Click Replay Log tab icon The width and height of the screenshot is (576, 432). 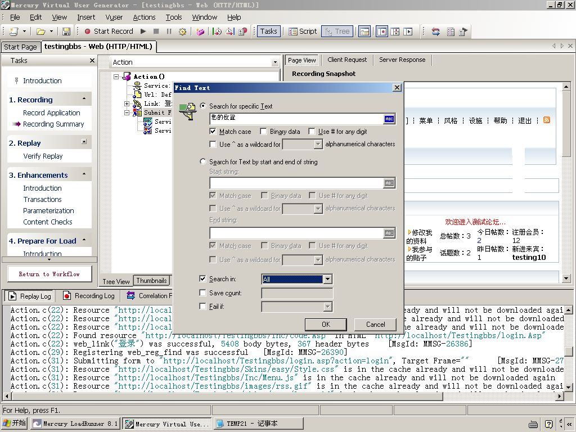[13, 296]
